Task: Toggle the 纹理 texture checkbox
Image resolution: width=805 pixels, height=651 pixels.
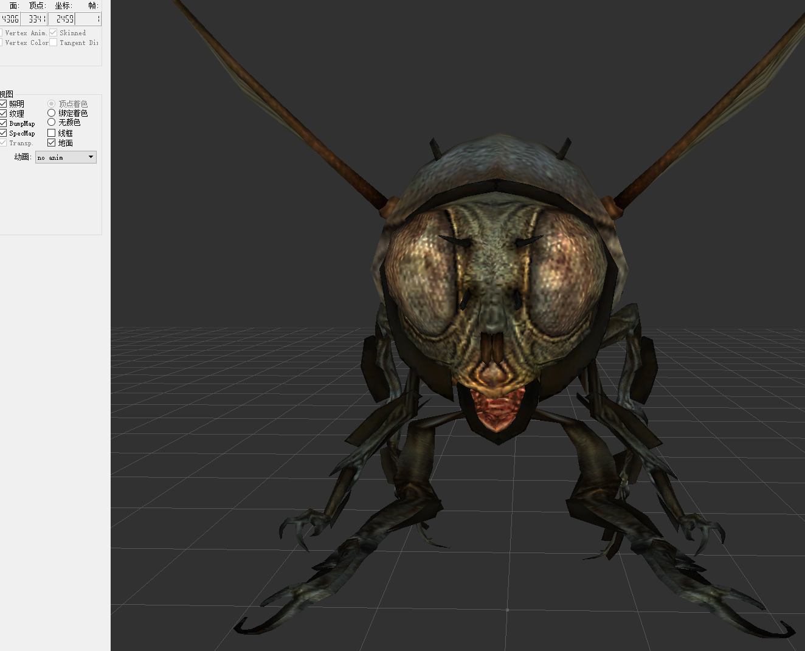Action: (x=3, y=114)
